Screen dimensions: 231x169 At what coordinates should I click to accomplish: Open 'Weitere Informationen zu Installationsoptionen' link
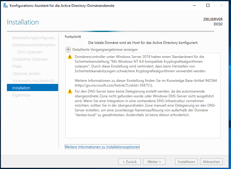click(x=102, y=147)
